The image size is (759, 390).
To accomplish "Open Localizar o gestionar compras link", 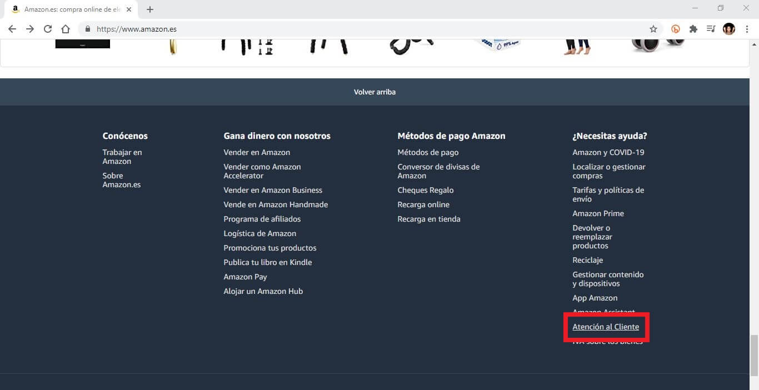I will 609,171.
